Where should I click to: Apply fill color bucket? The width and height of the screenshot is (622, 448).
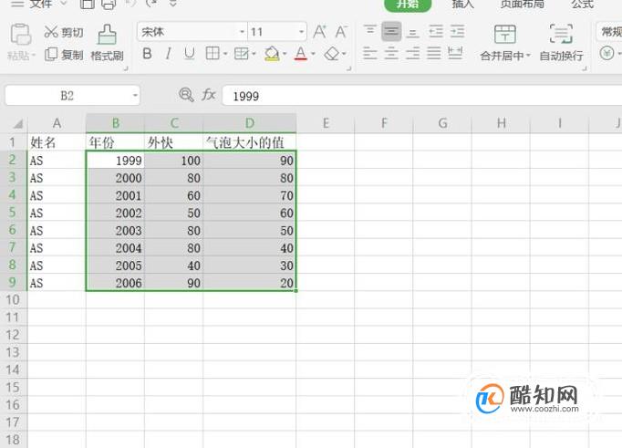tap(272, 53)
